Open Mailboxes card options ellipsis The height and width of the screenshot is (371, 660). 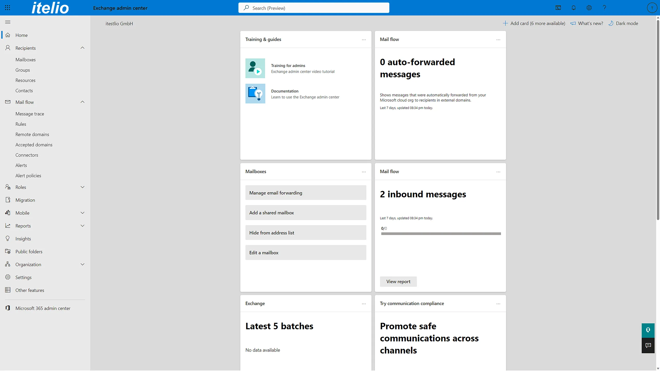(364, 172)
